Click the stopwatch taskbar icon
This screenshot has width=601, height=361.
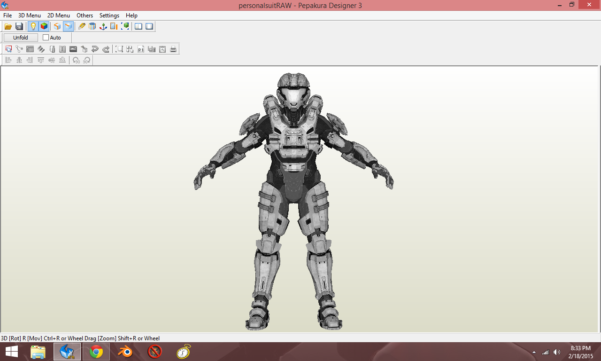click(x=184, y=352)
